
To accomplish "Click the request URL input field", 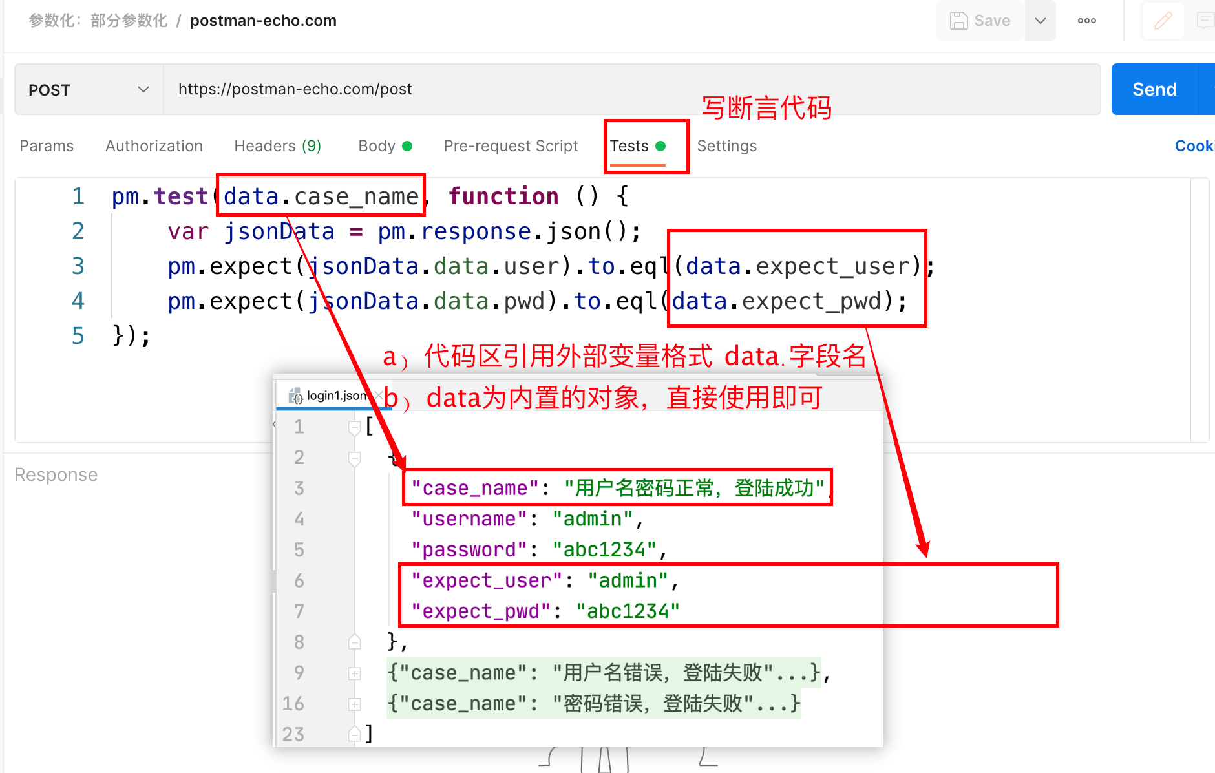I will click(631, 89).
